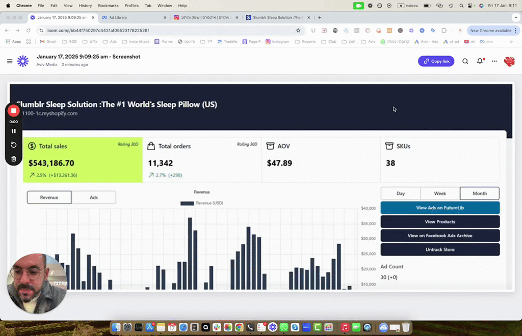This screenshot has width=522, height=336.
Task: Click View on Facebook Ads Archive
Action: (440, 236)
